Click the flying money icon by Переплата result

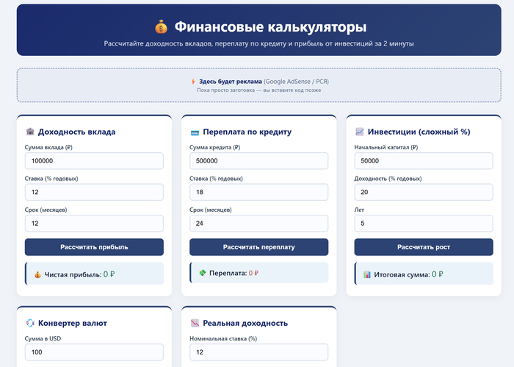point(203,273)
